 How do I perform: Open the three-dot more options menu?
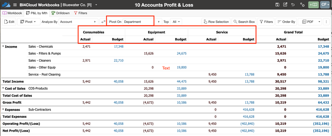(326, 22)
